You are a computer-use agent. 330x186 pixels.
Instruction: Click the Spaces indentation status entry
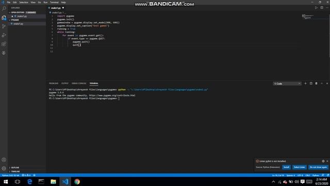[290, 175]
